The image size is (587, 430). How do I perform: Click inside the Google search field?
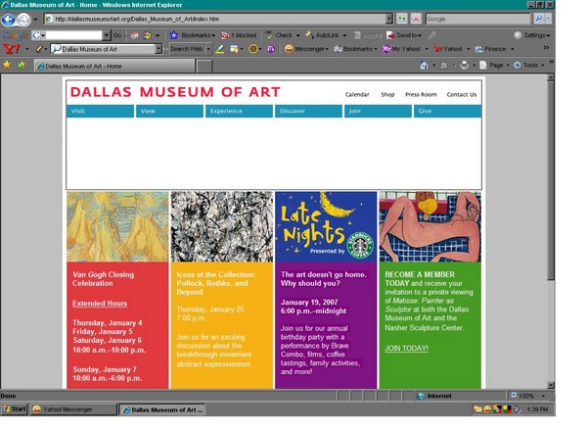click(x=477, y=19)
